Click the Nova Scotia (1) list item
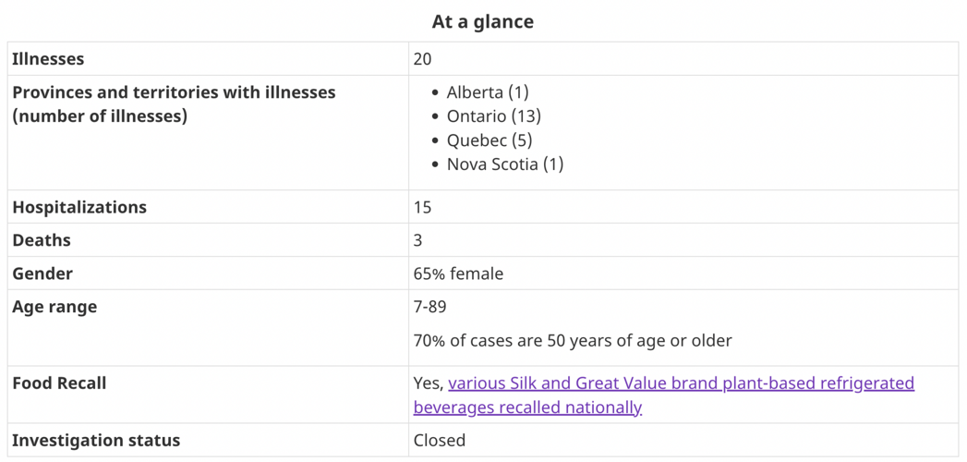The width and height of the screenshot is (967, 462). click(x=504, y=164)
